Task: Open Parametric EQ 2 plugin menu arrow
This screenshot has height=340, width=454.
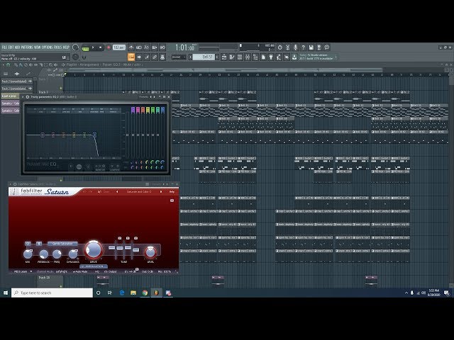Action: click(23, 97)
